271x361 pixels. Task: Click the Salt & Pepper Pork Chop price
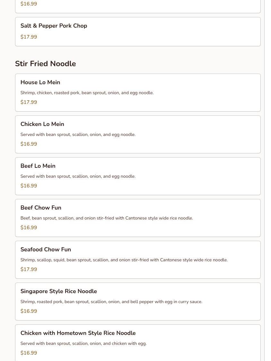pyautogui.click(x=29, y=37)
